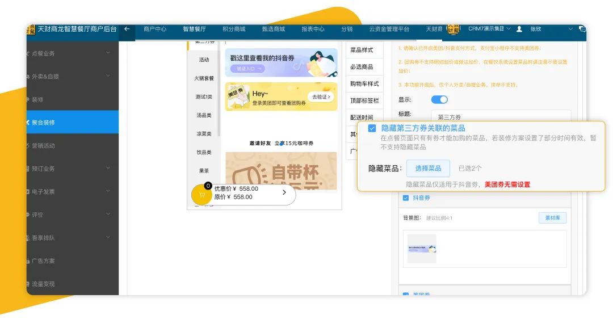Click the 选择菜品 button

coord(428,169)
